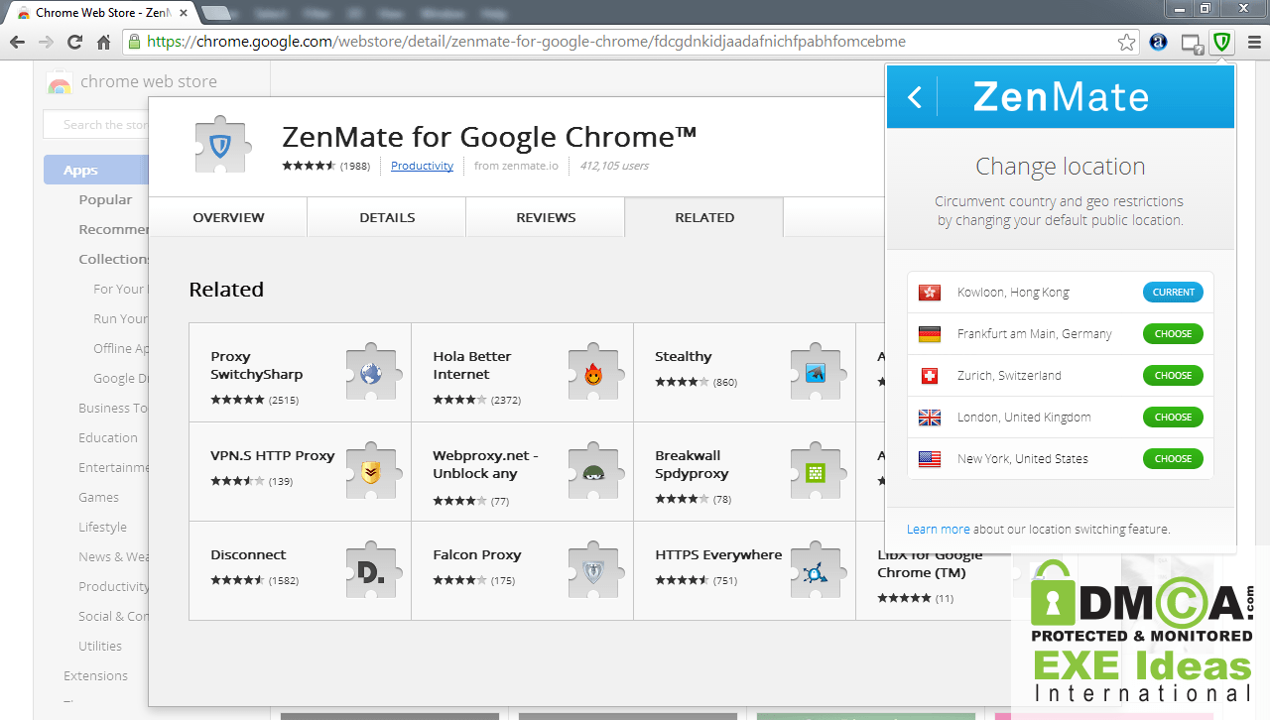
Task: Open Popular in the sidebar
Action: [x=105, y=199]
